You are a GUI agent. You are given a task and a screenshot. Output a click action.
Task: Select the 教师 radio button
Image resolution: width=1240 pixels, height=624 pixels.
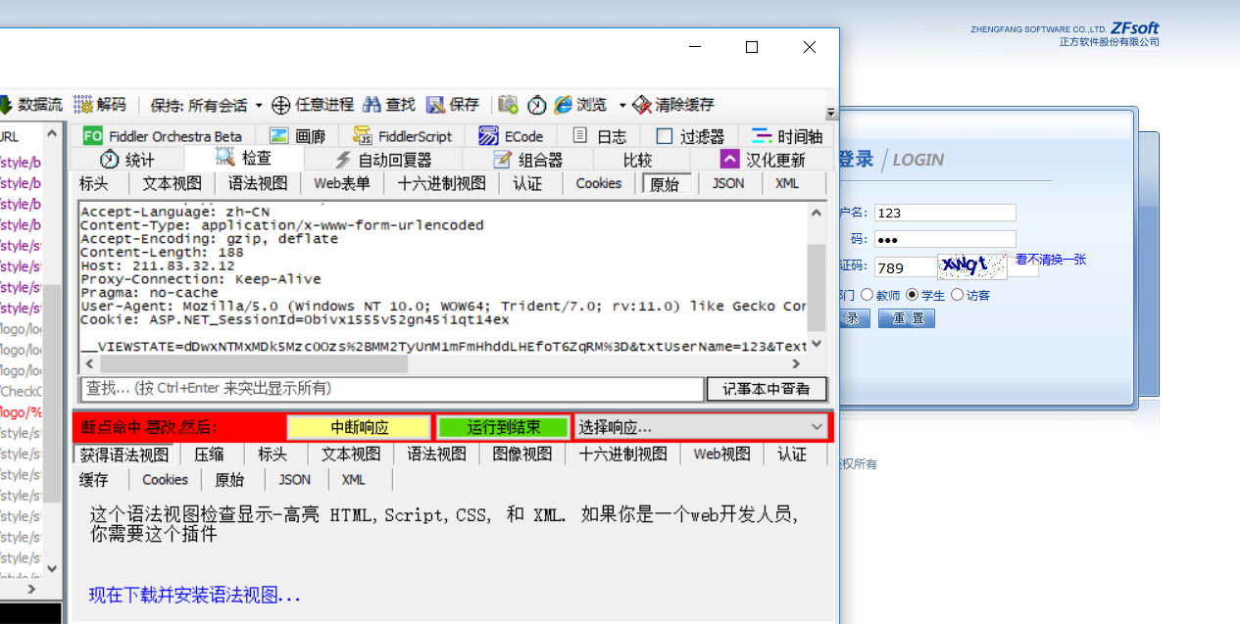868,295
